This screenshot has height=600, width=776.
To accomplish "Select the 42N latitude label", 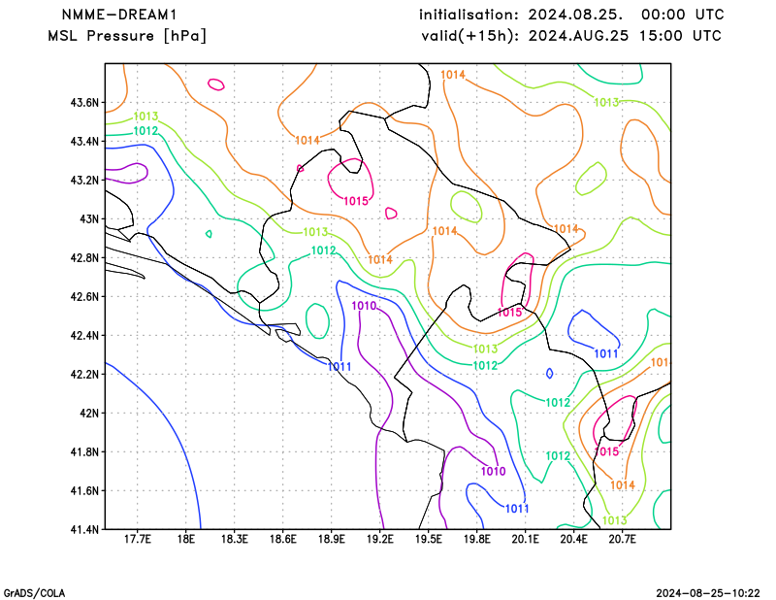I will pyautogui.click(x=89, y=413).
